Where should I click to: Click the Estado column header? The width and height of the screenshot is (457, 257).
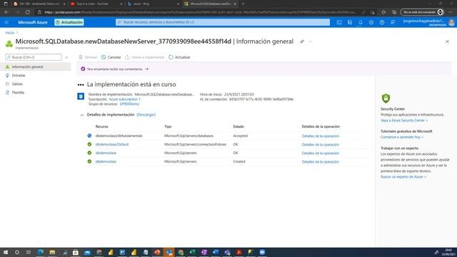point(238,126)
